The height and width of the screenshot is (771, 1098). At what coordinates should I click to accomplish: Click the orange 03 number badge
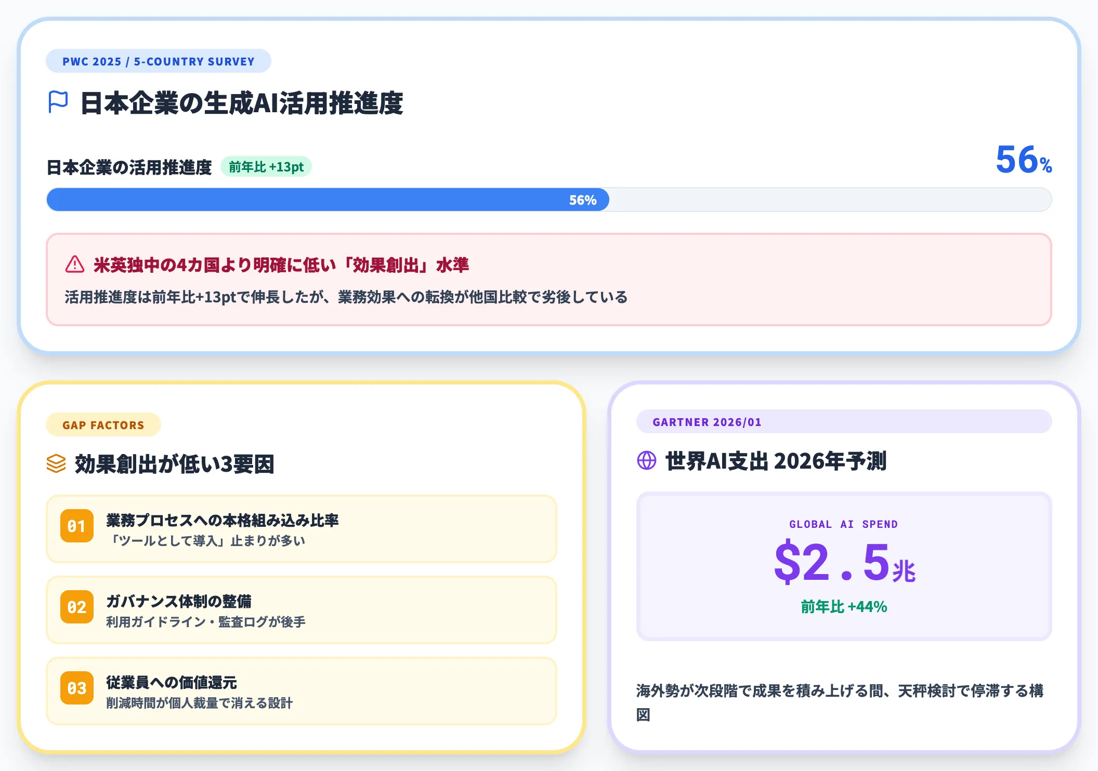pyautogui.click(x=77, y=688)
